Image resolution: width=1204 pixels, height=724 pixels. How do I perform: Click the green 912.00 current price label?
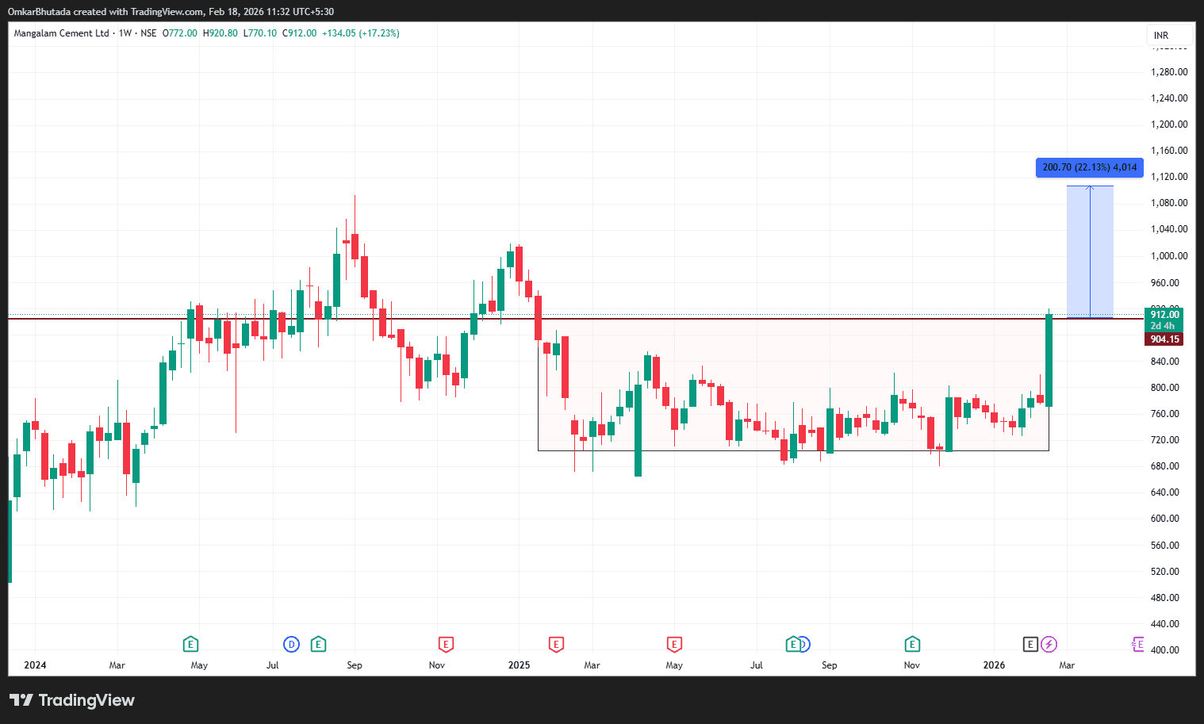(x=1165, y=315)
